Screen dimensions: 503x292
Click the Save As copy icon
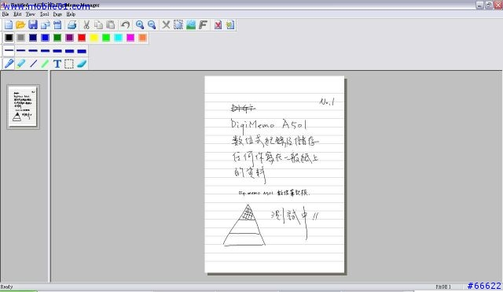coord(46,24)
